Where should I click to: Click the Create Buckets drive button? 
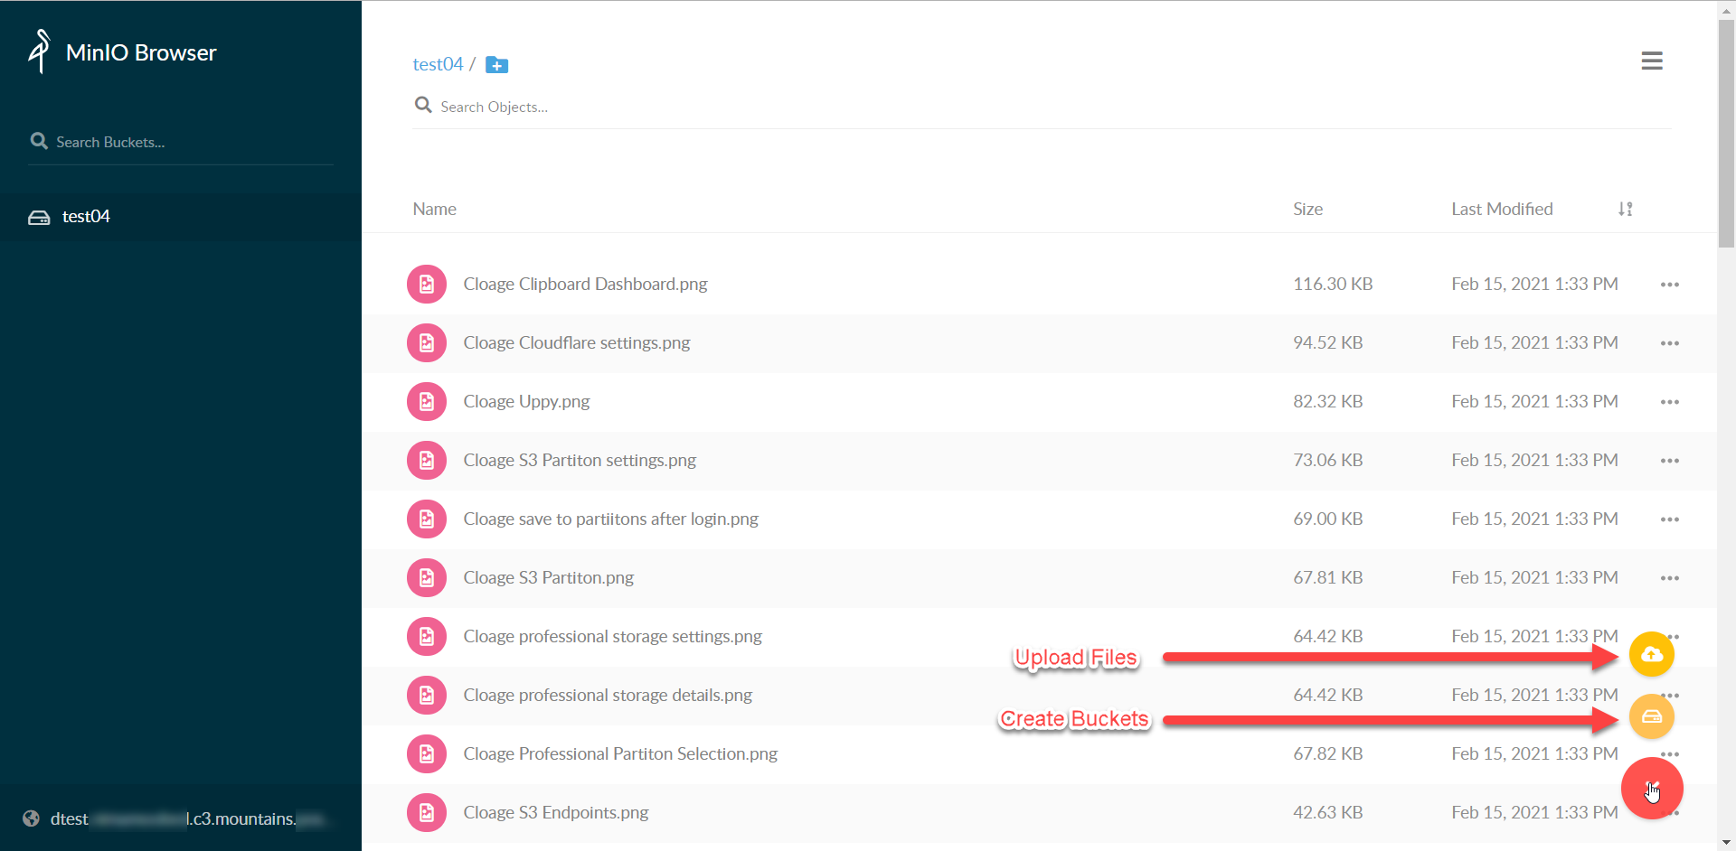1652,716
